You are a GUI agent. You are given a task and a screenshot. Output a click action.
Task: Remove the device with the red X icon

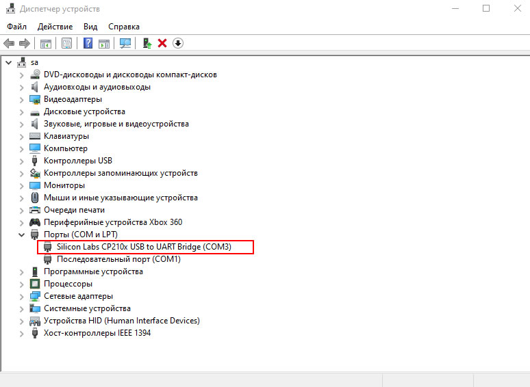click(162, 43)
